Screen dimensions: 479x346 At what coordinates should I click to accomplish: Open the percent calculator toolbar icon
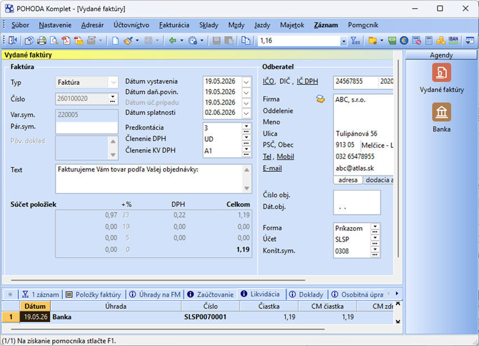point(416,40)
